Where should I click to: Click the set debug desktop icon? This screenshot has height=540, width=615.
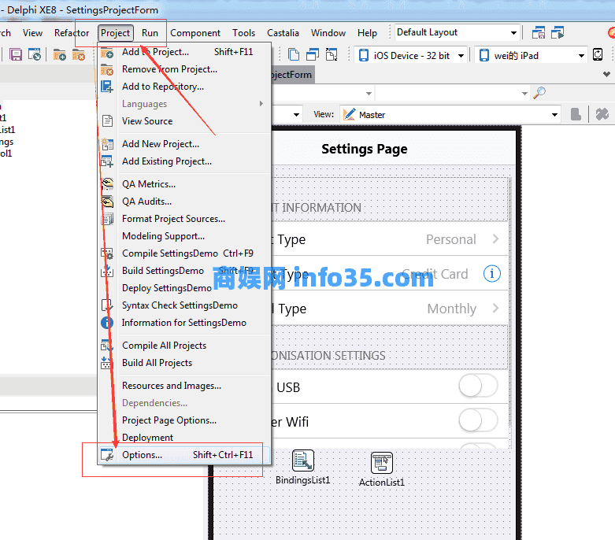click(558, 33)
